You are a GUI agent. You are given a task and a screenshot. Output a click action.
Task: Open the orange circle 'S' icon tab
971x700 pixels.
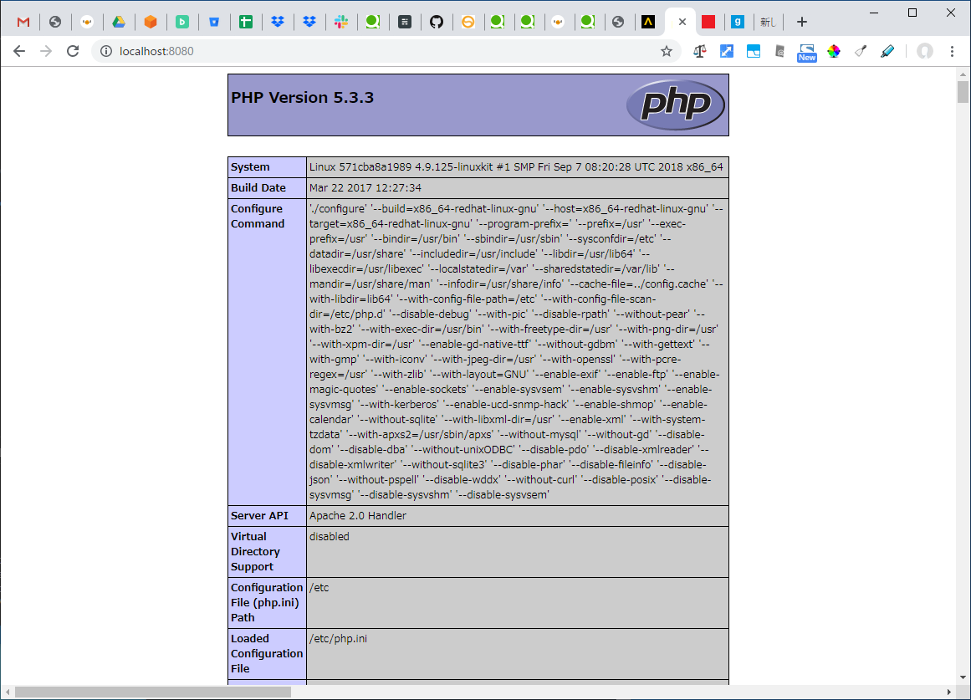(x=468, y=23)
